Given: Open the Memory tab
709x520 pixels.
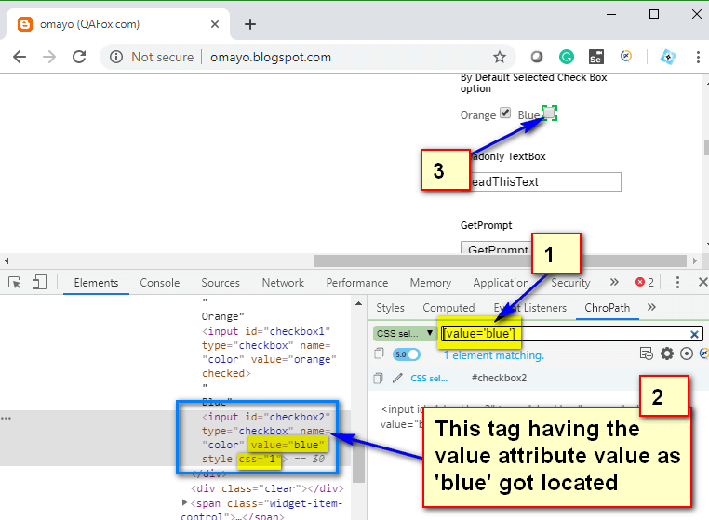Looking at the screenshot, I should 431,283.
